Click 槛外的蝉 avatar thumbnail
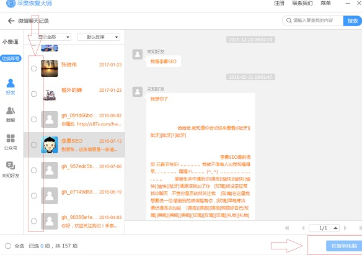 tap(50, 94)
